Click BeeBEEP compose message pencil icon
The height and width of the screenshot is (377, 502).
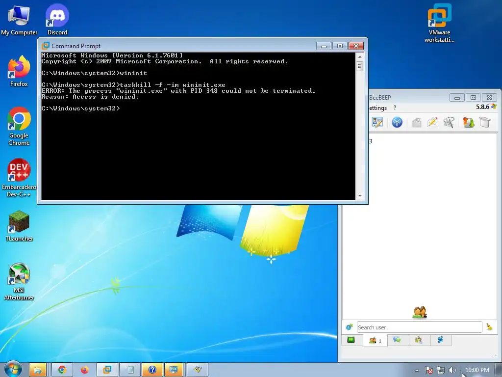433,122
